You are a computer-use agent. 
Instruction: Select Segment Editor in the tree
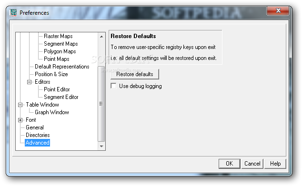[61, 97]
